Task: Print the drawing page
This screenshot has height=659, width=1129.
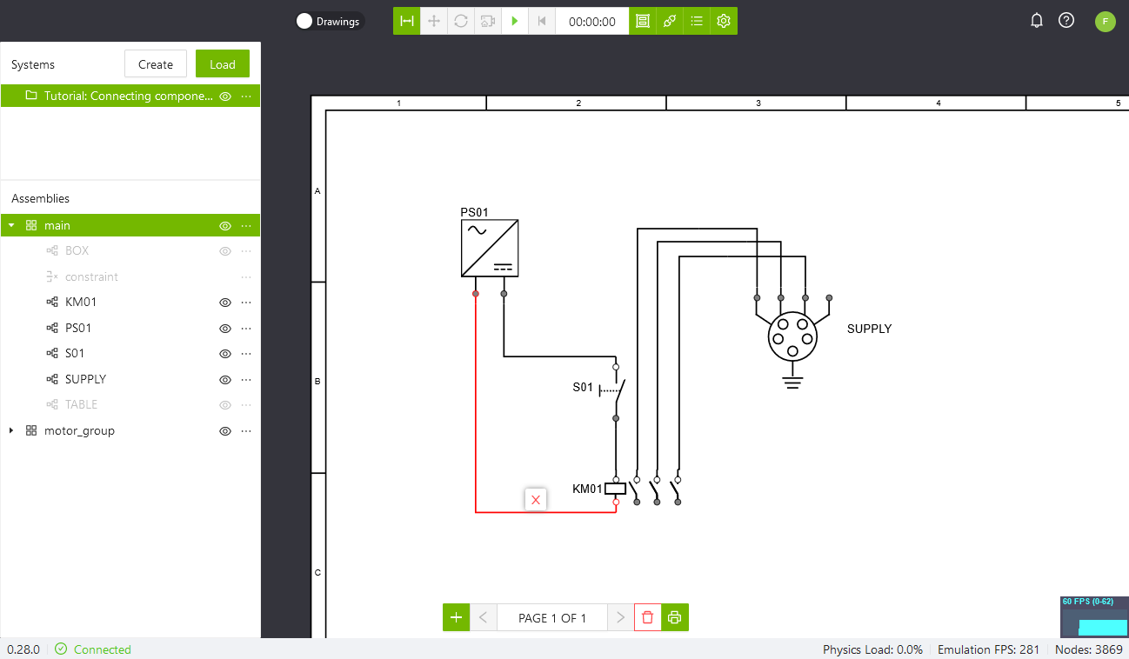Action: (x=674, y=617)
